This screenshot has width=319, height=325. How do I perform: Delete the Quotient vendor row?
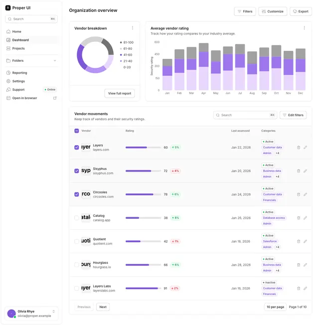click(x=299, y=241)
